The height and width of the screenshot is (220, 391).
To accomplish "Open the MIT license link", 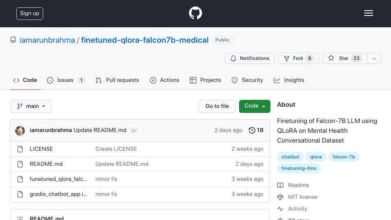I will tap(303, 197).
